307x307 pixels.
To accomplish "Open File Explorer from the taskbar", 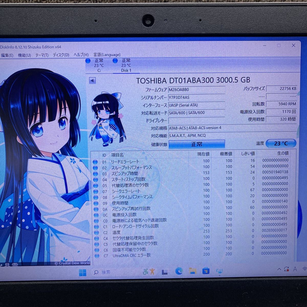I will 192,271.
